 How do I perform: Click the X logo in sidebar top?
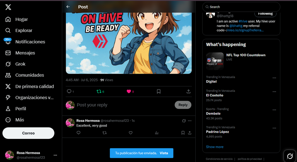[8, 7]
